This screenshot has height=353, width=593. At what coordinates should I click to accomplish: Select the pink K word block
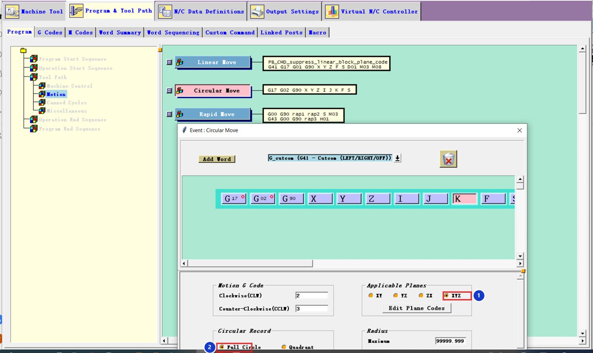(465, 199)
